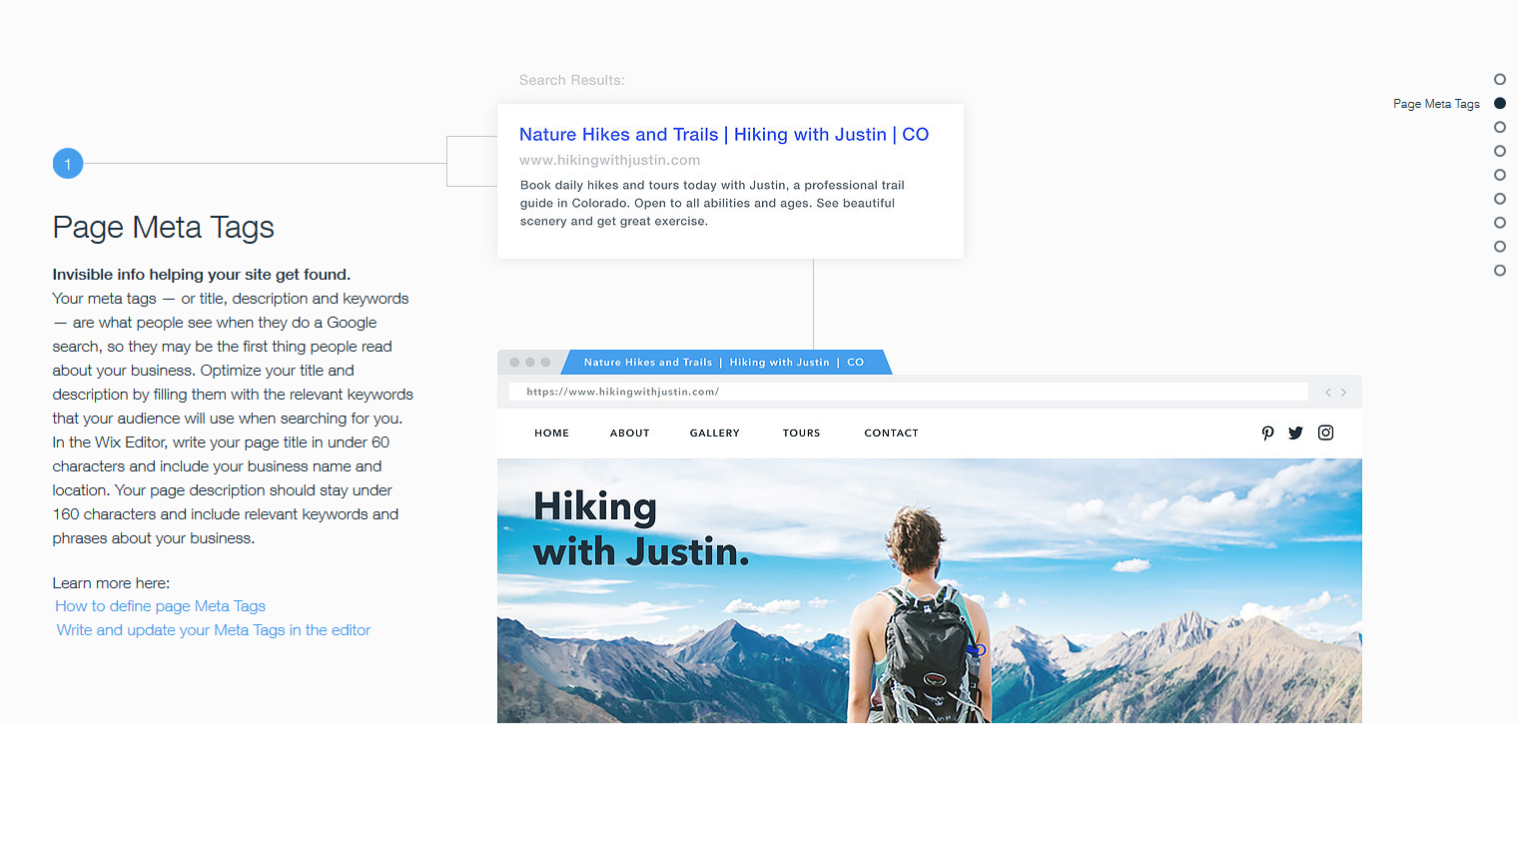
Task: Select the navigation dot directly above 'Page Meta Tags' dot
Action: (x=1499, y=79)
